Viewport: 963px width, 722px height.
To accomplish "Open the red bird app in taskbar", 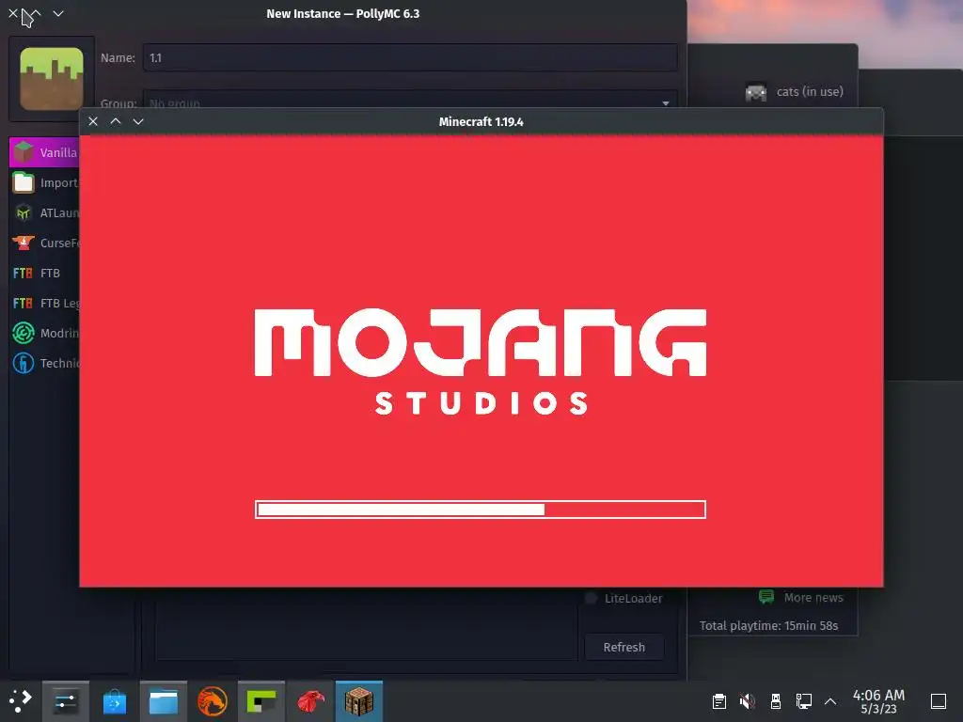I will pyautogui.click(x=310, y=700).
